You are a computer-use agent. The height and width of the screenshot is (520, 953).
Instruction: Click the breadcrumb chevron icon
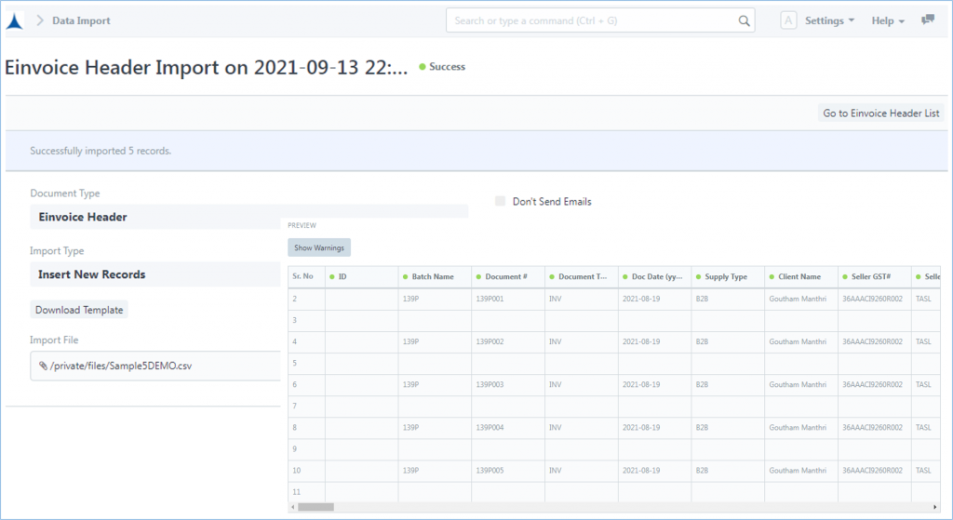(40, 20)
